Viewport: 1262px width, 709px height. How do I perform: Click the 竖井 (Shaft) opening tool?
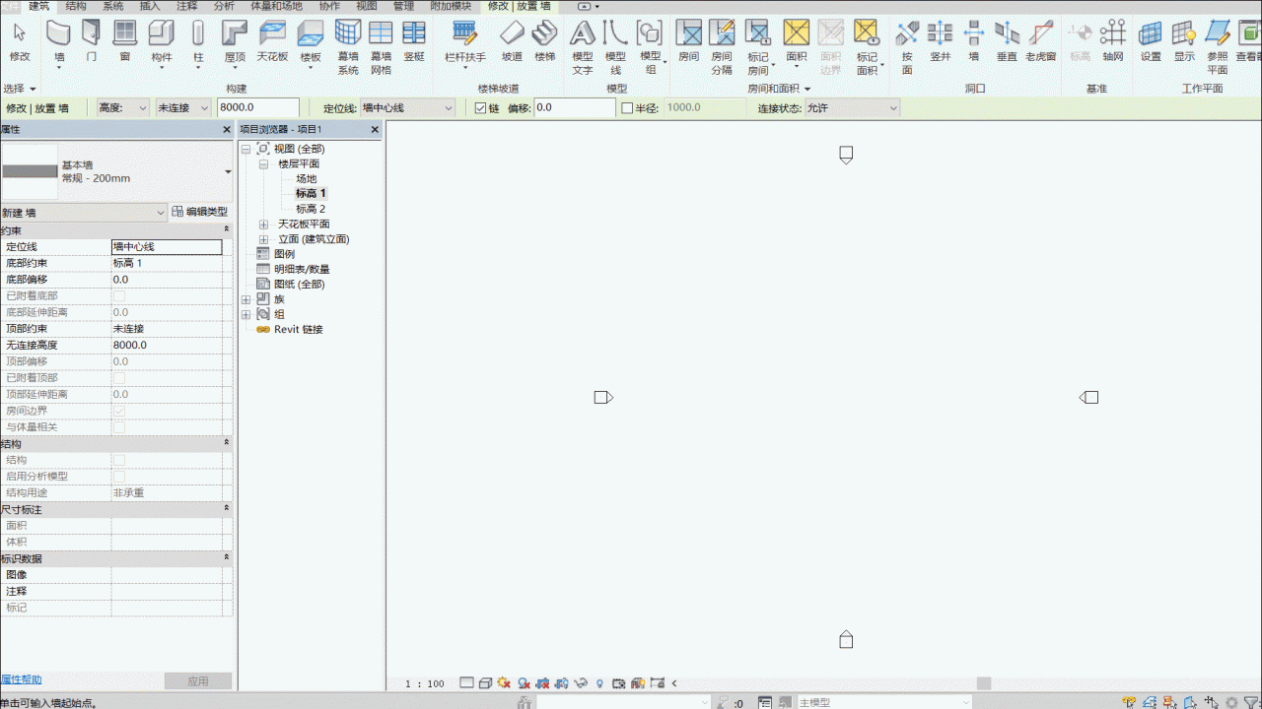(x=940, y=41)
